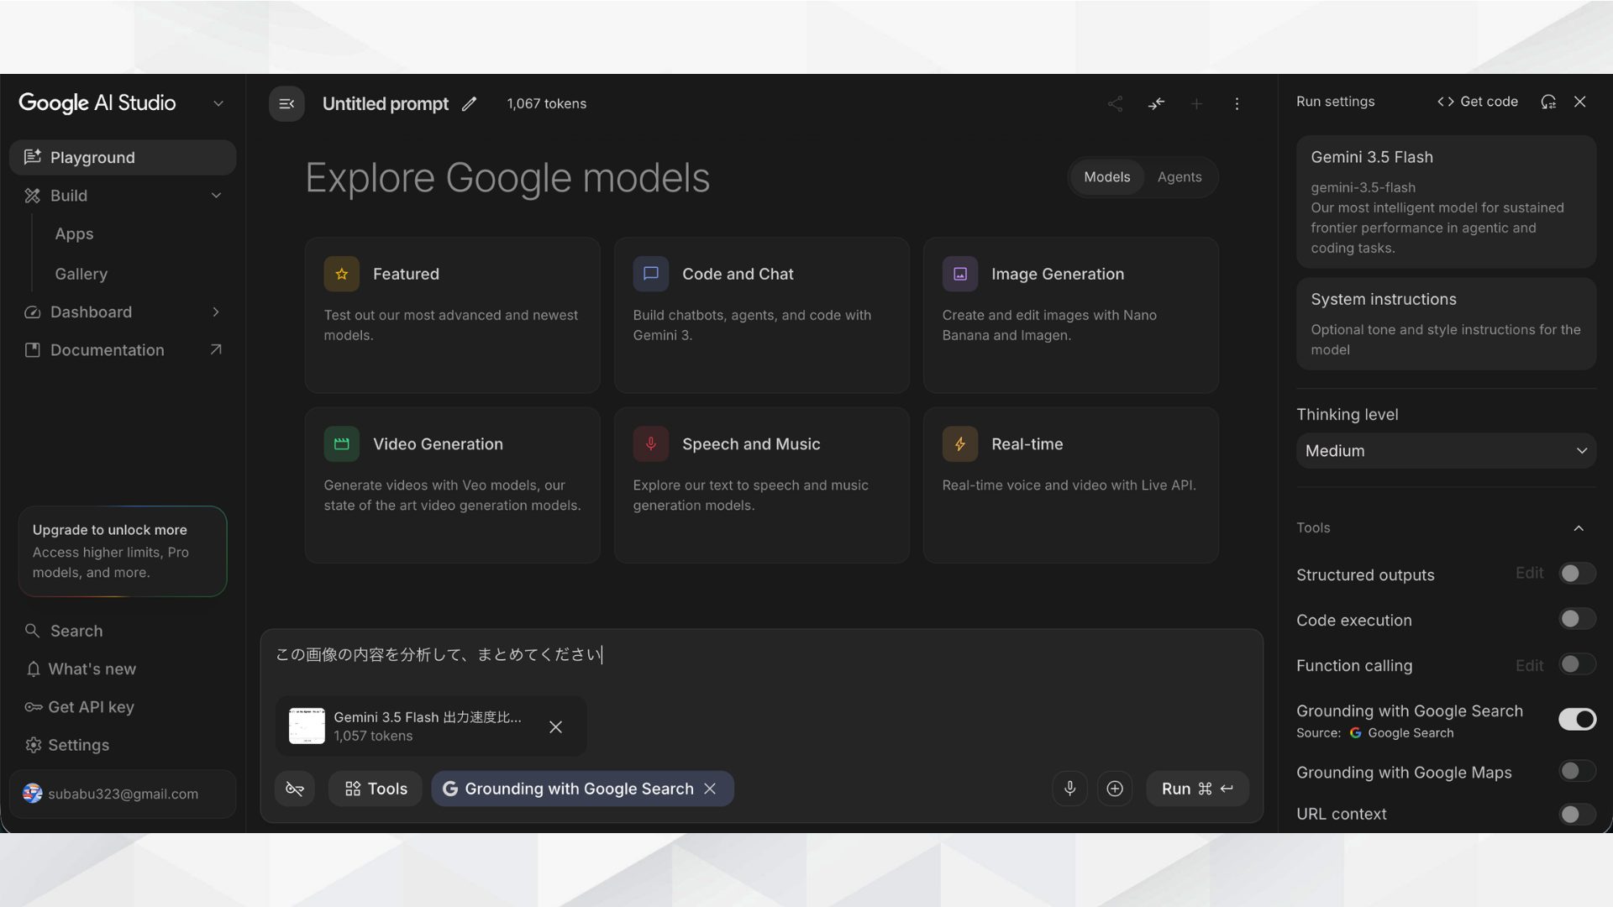Open the Thinking level Medium dropdown

[1446, 451]
